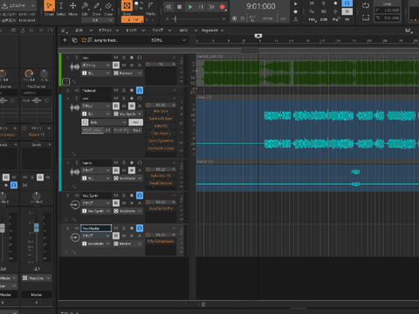Toggle global input echo in mix module
419x314 pixels.
pyautogui.click(x=347, y=3)
